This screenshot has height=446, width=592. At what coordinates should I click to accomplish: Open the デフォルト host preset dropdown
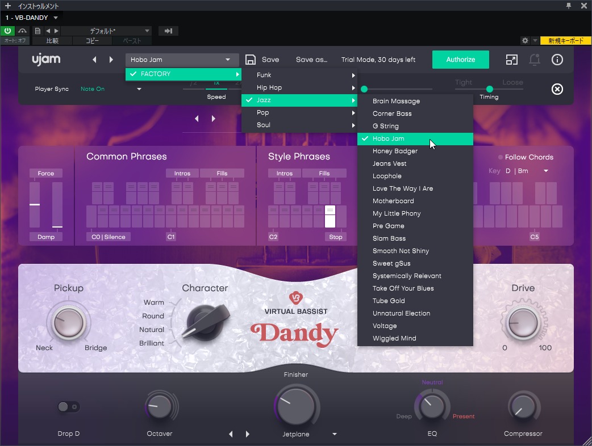(106, 31)
